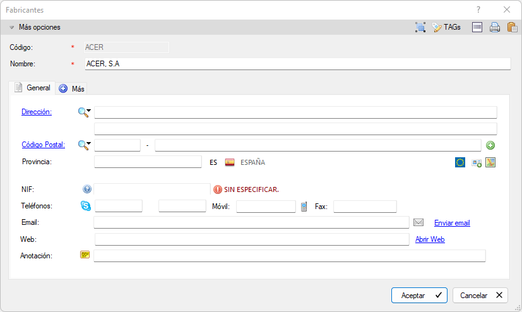
Task: Click the Enviar email link
Action: pyautogui.click(x=452, y=223)
